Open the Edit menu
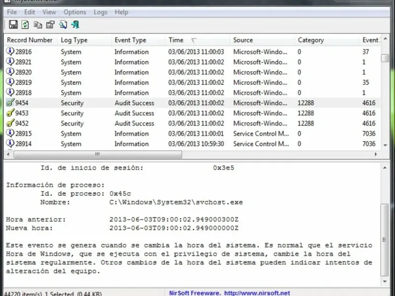Image resolution: width=395 pixels, height=296 pixels. coord(30,12)
